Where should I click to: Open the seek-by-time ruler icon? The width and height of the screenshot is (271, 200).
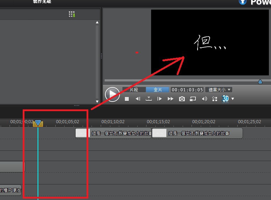[149, 99]
